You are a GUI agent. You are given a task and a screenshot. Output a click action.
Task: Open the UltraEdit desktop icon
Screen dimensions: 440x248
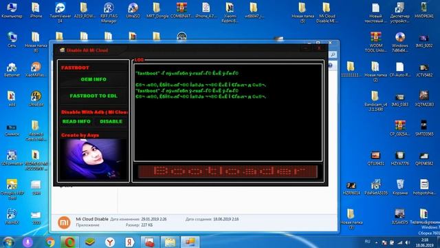36,99
